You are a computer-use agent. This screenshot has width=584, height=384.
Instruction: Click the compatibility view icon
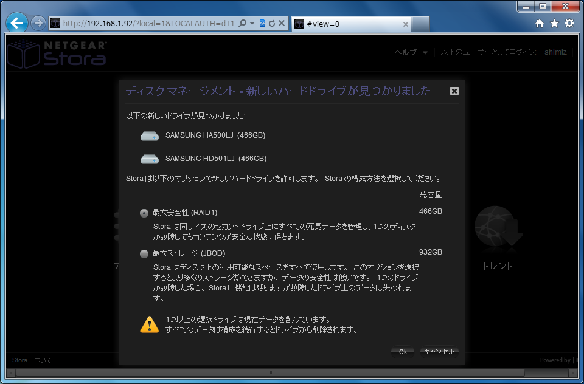pyautogui.click(x=262, y=24)
